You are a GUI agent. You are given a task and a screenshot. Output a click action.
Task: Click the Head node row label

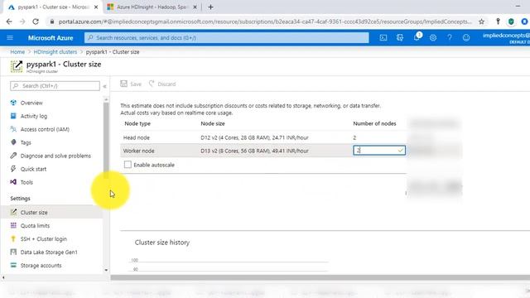pos(136,137)
